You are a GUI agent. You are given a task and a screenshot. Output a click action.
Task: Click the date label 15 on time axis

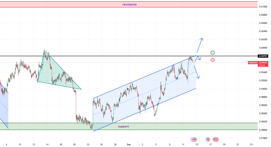pyautogui.click(x=197, y=145)
